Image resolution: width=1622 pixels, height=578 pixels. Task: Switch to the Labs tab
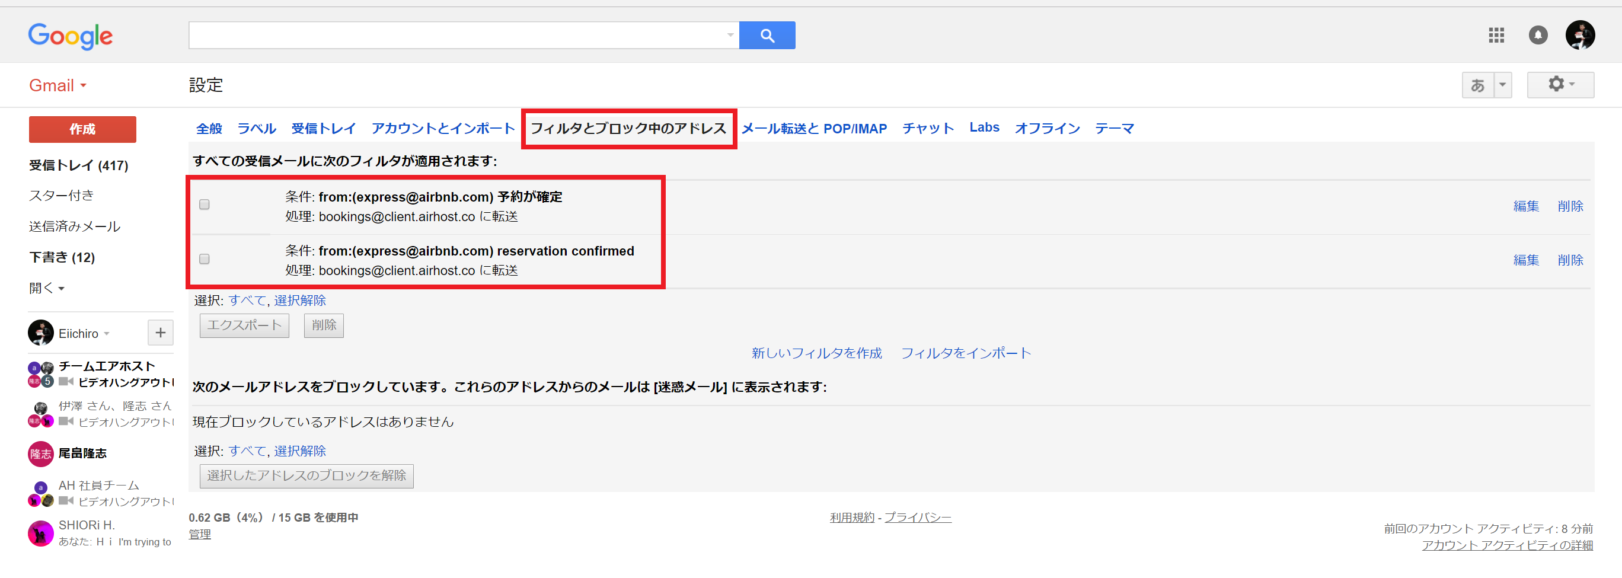tap(984, 127)
